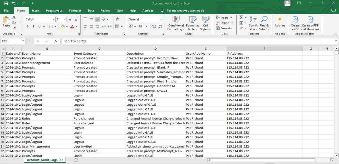
Task: Apply Percent Style to selected cell
Action: [141, 27]
